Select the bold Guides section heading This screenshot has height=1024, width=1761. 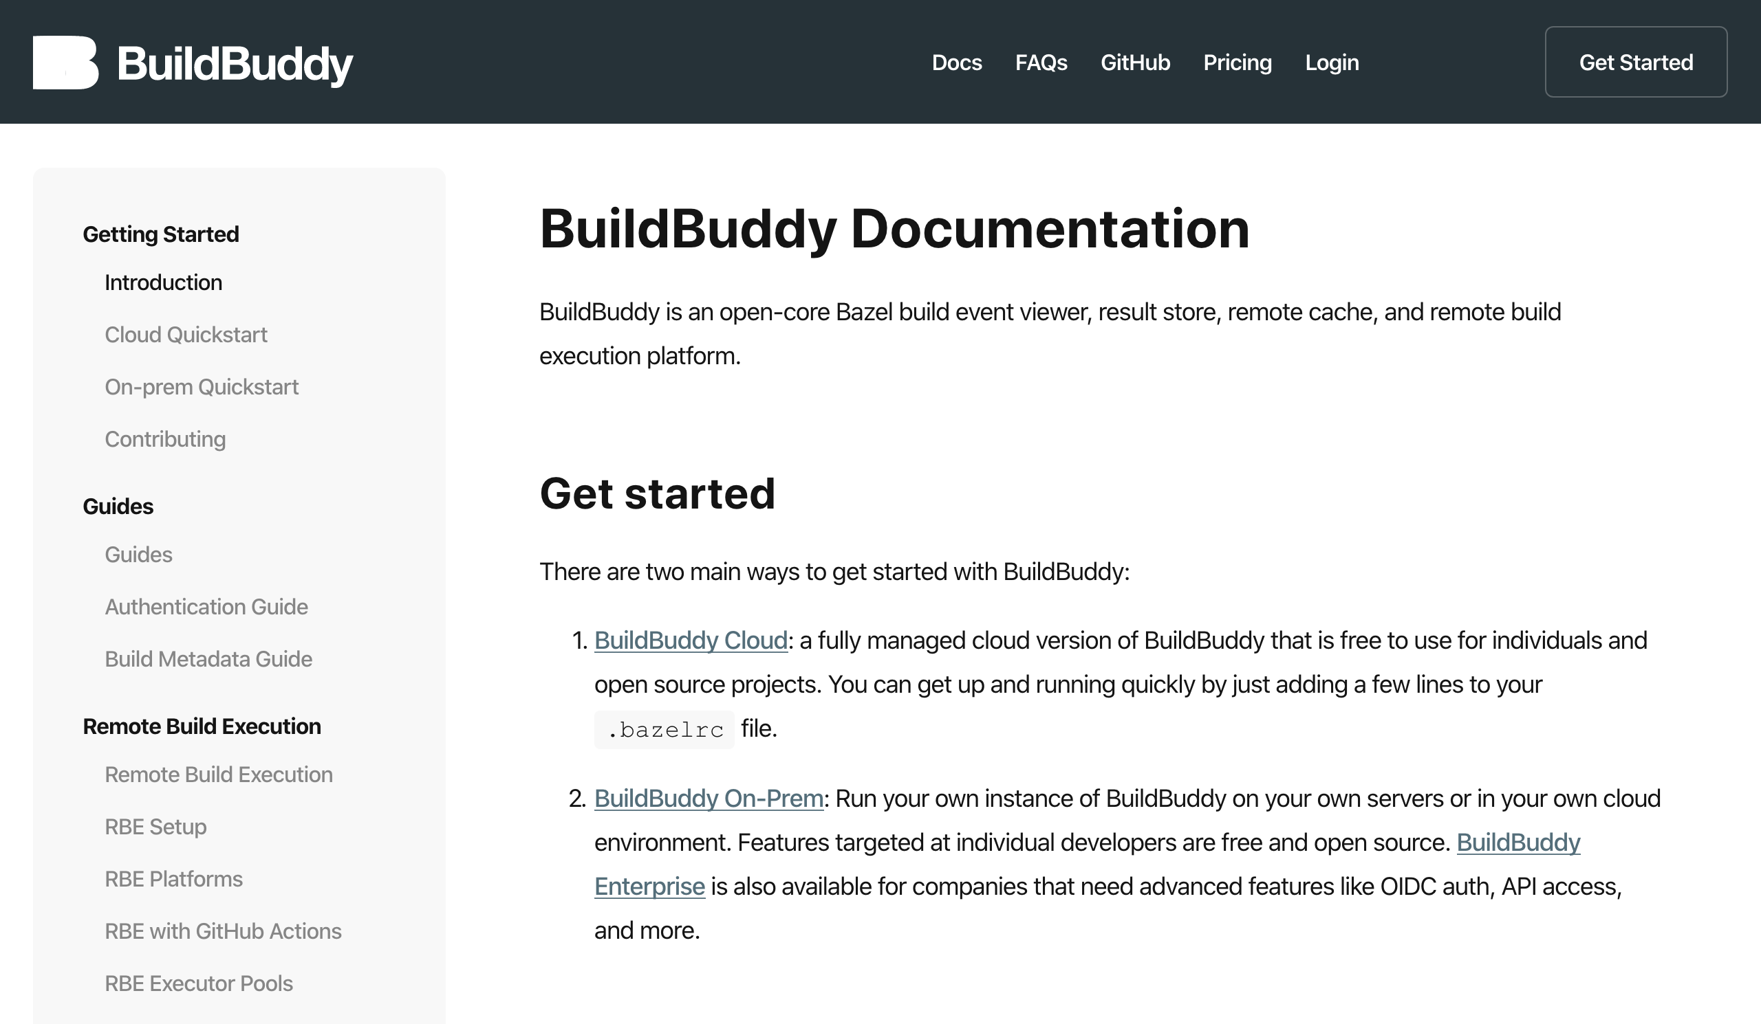pos(118,506)
